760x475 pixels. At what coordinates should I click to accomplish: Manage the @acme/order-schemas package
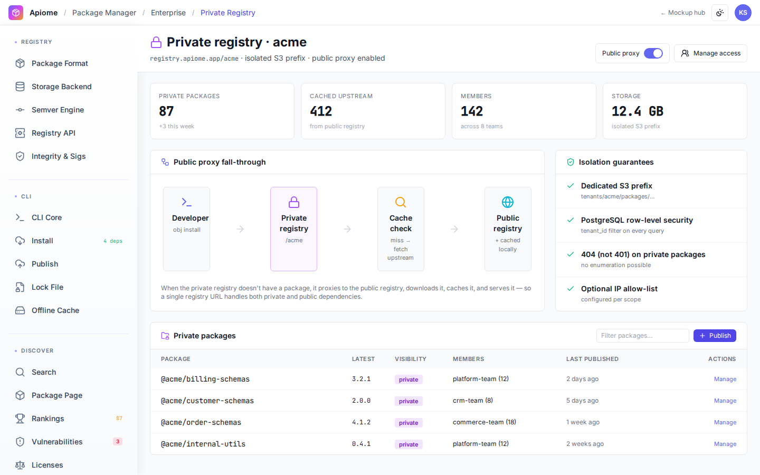725,422
